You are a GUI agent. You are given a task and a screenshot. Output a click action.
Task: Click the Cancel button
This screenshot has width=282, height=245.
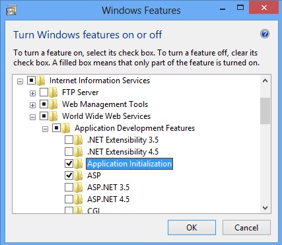point(246,228)
